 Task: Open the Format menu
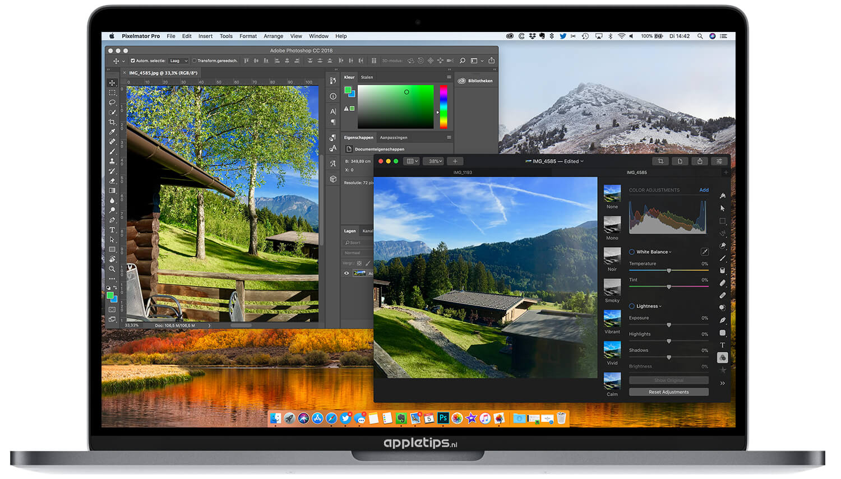pyautogui.click(x=248, y=36)
